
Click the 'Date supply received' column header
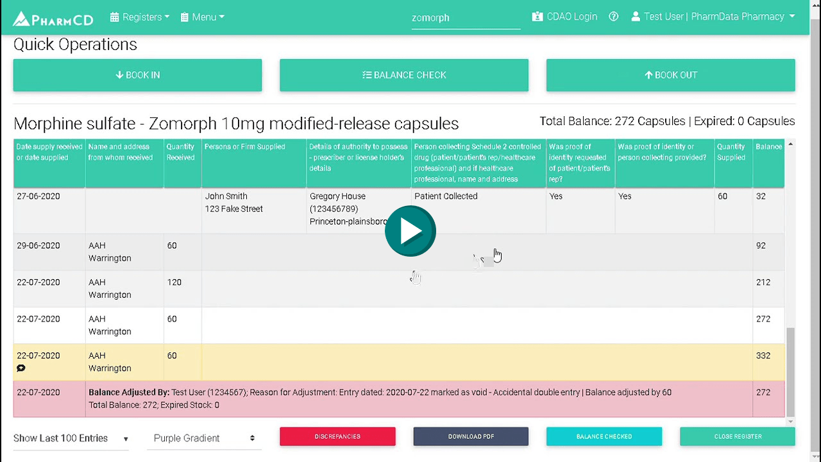coord(49,163)
